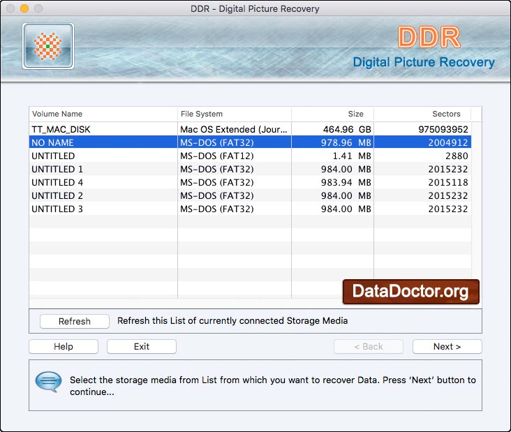Viewport: 511px width, 432px height.
Task: Select the UNTITLED 4 volume
Action: pos(250,182)
